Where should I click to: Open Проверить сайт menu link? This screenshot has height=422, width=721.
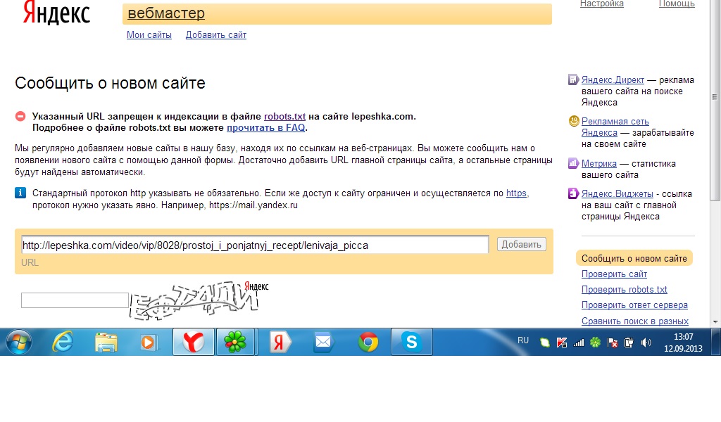pos(614,274)
